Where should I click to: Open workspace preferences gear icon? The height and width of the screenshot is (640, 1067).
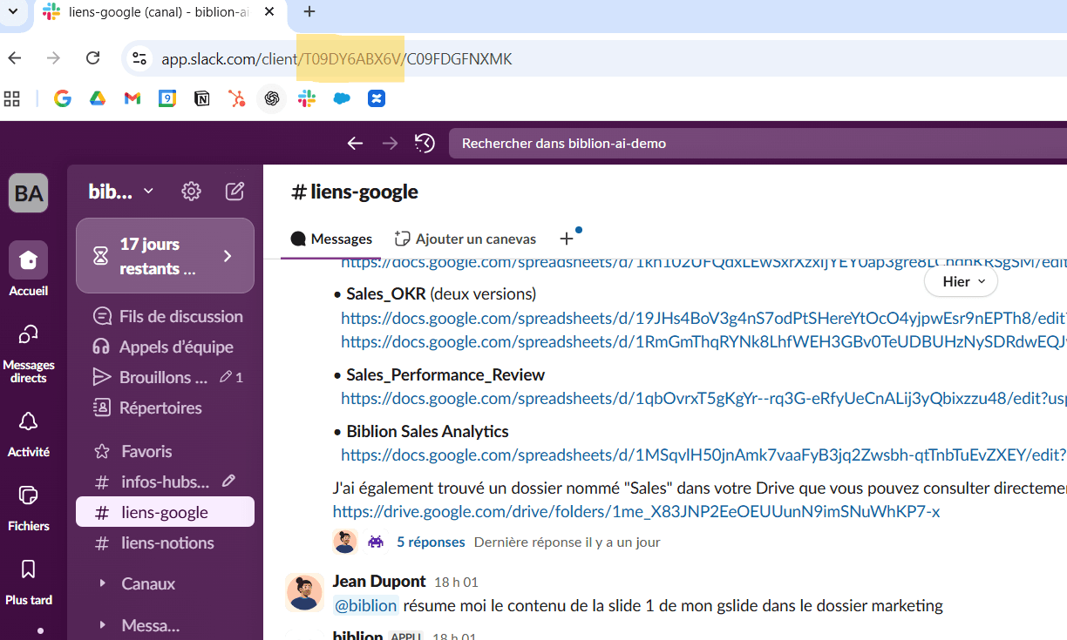click(191, 192)
